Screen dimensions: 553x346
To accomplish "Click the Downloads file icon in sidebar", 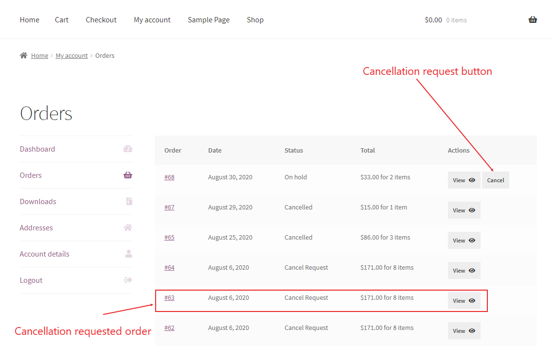I will point(129,201).
